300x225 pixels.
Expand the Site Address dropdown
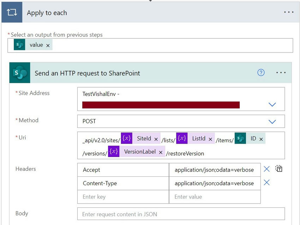(272, 104)
